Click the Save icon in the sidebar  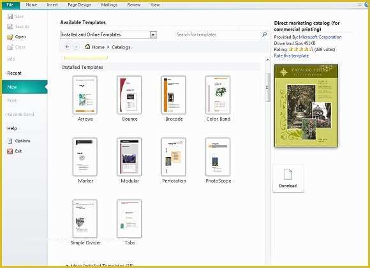pyautogui.click(x=10, y=17)
